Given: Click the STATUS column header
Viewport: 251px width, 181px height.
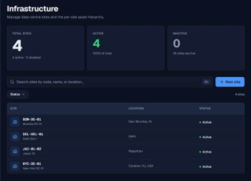Looking at the screenshot, I should (205, 108).
